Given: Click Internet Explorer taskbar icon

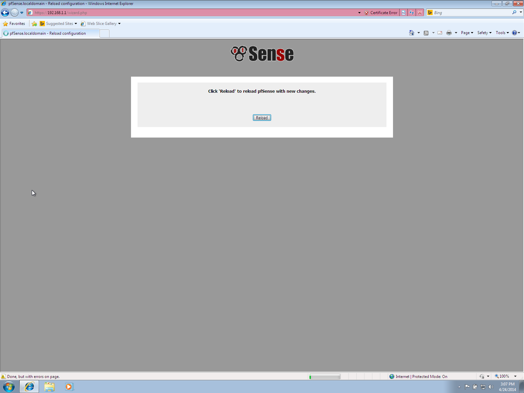Looking at the screenshot, I should coord(29,387).
